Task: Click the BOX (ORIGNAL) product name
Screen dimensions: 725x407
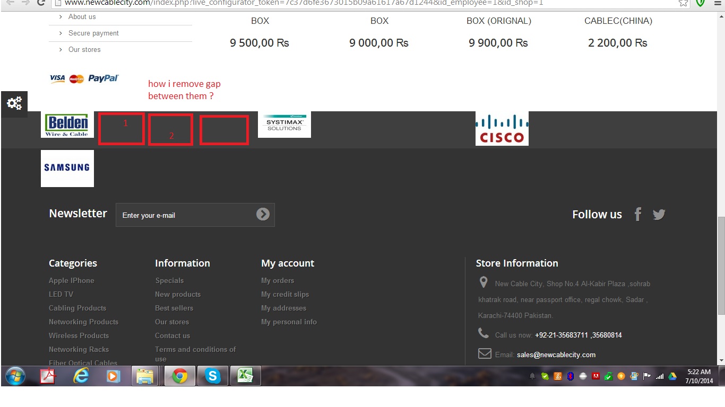Action: tap(499, 21)
